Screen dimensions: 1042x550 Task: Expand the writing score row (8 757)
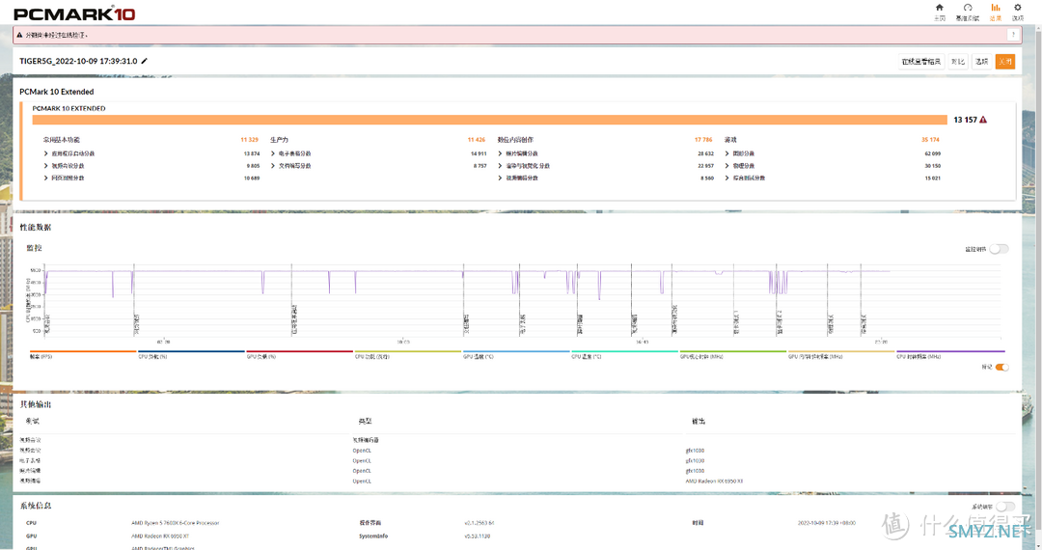[x=379, y=166]
